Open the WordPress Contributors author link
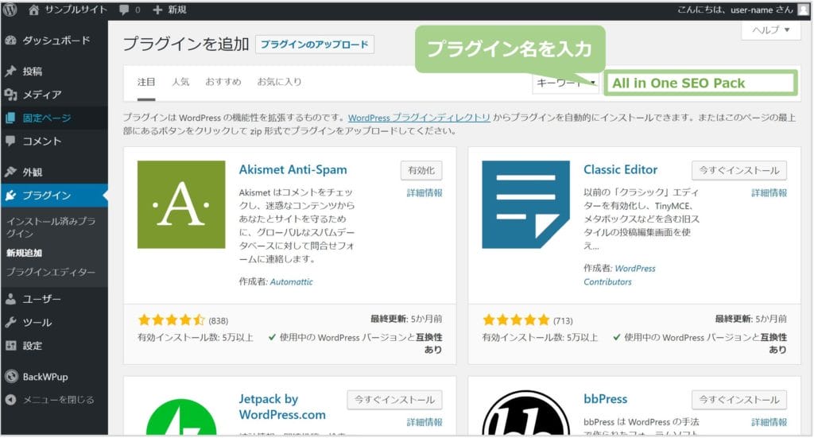The height and width of the screenshot is (438, 814). (x=619, y=275)
